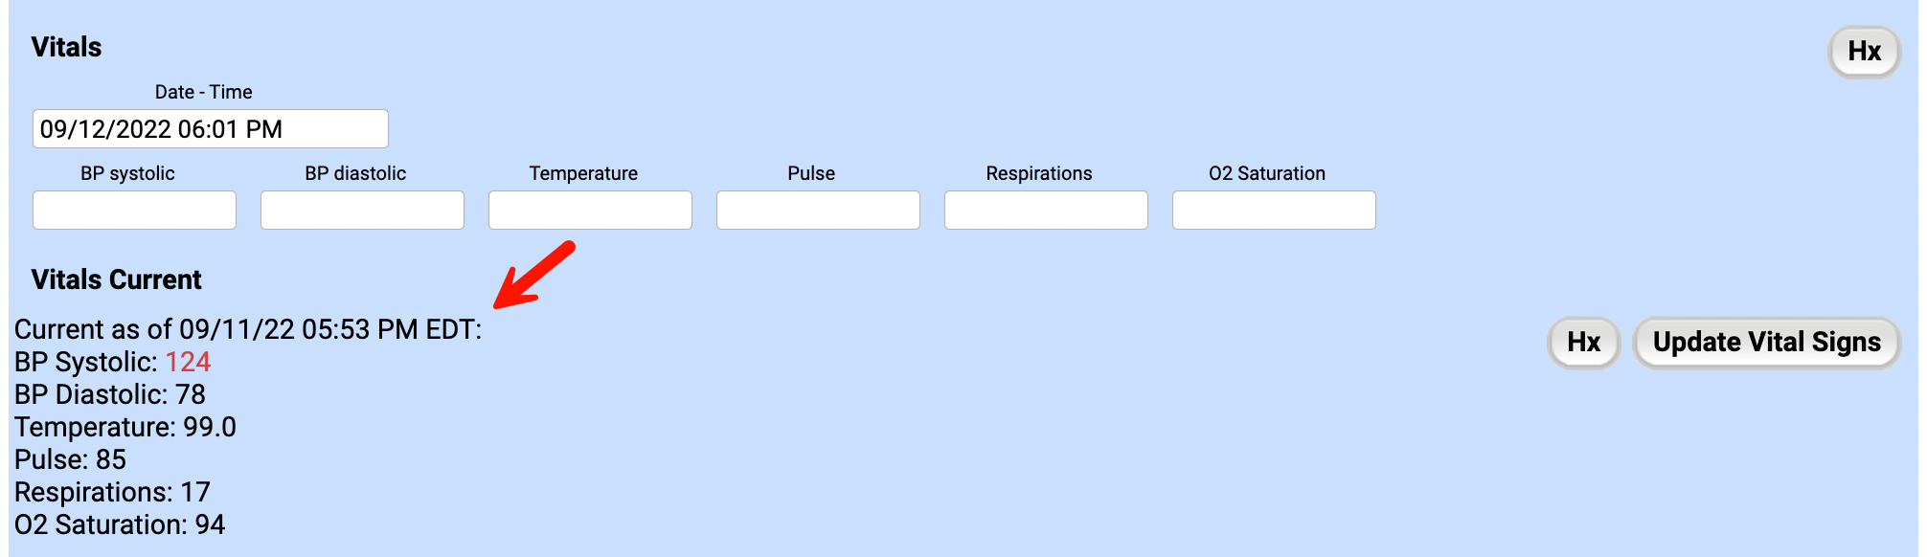Viewport: 1927px width, 557px height.
Task: Focus the Date - Time input field
Action: click(x=210, y=129)
